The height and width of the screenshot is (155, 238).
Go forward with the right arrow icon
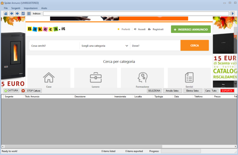coord(17,13)
